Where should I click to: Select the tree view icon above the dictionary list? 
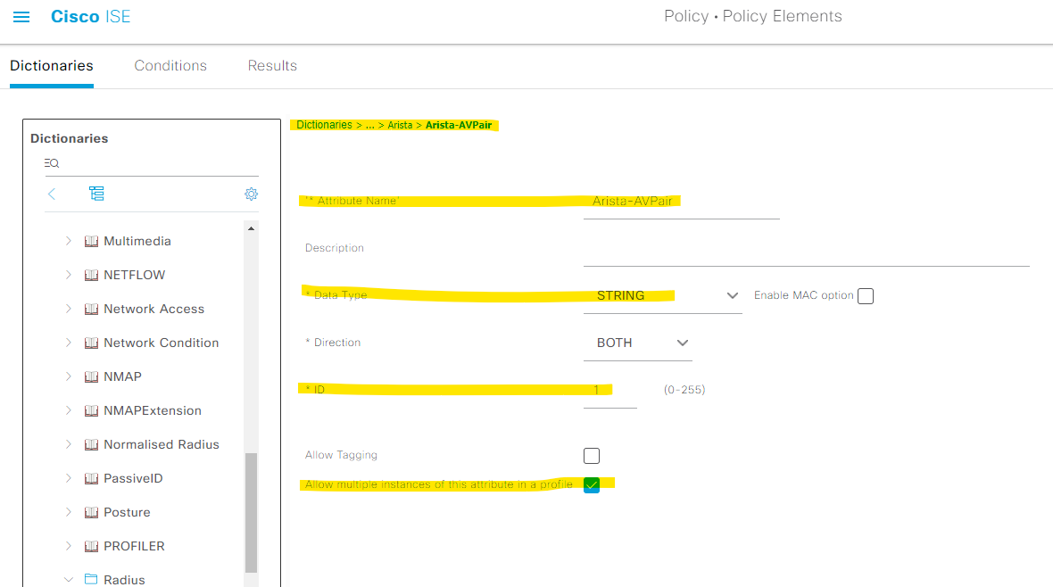click(97, 194)
